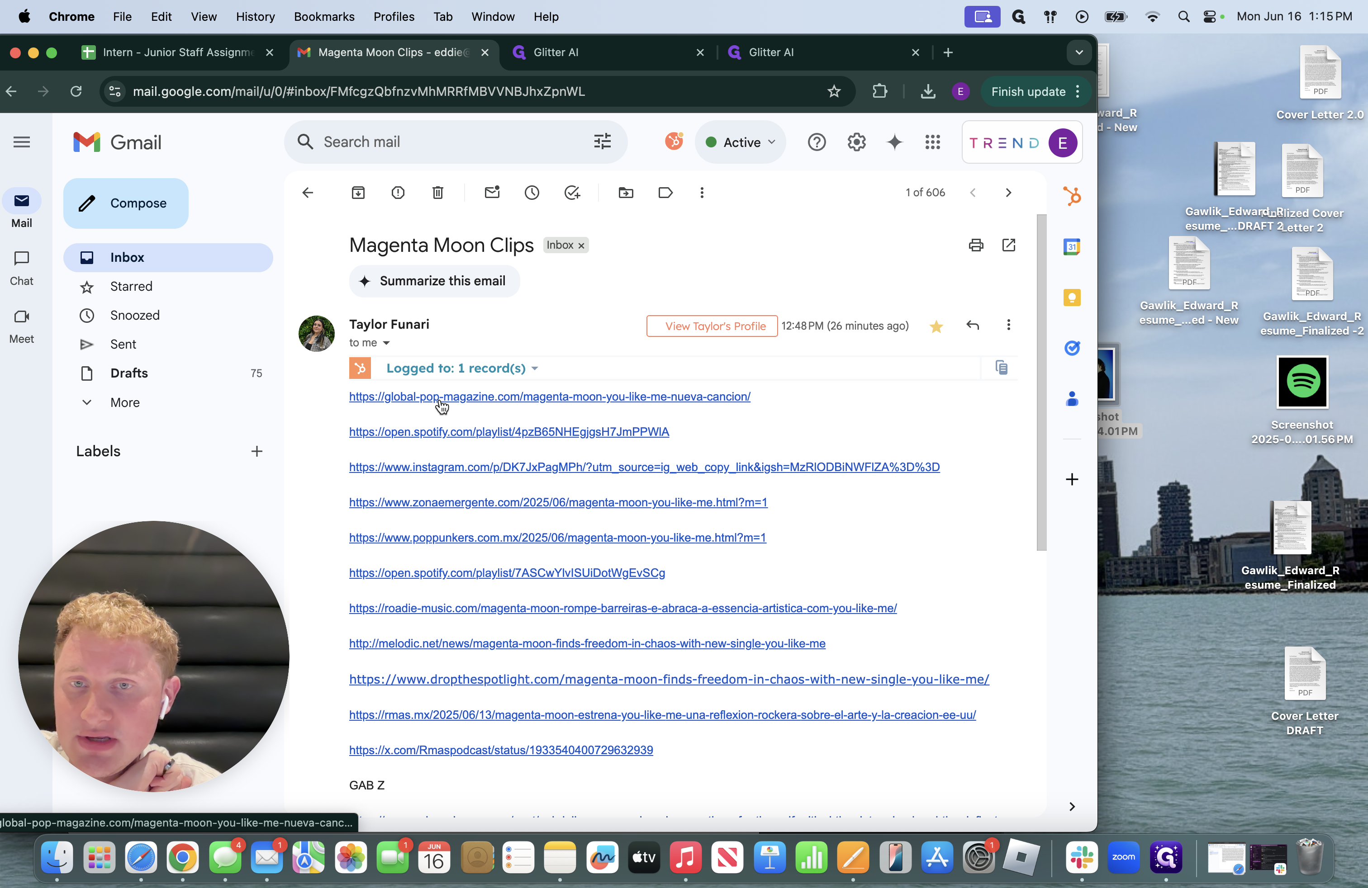Open Gmail Support help icon

click(x=817, y=142)
